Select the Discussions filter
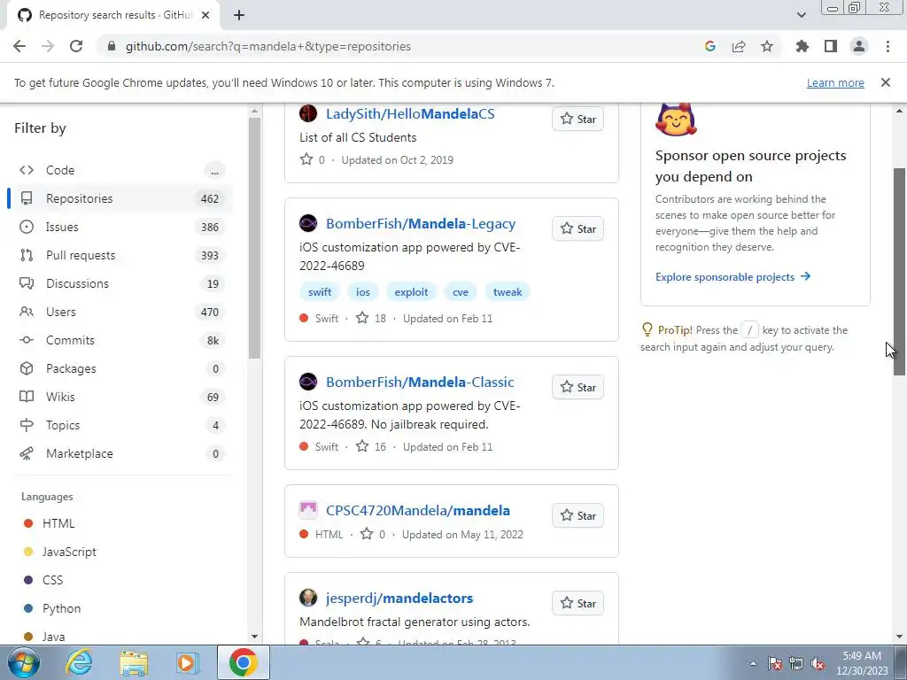This screenshot has width=907, height=680. 120,283
